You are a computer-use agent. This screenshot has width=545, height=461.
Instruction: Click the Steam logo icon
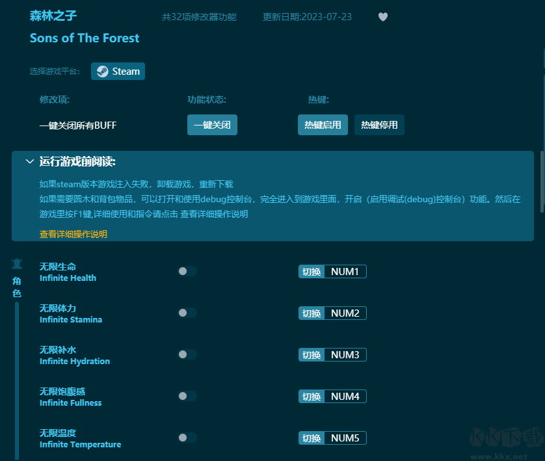pos(102,72)
